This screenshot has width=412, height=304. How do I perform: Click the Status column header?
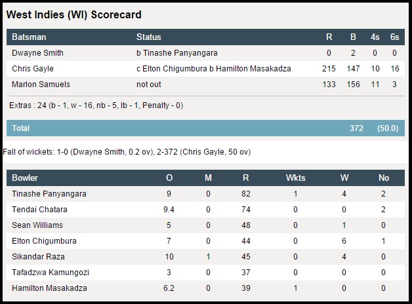coord(149,37)
